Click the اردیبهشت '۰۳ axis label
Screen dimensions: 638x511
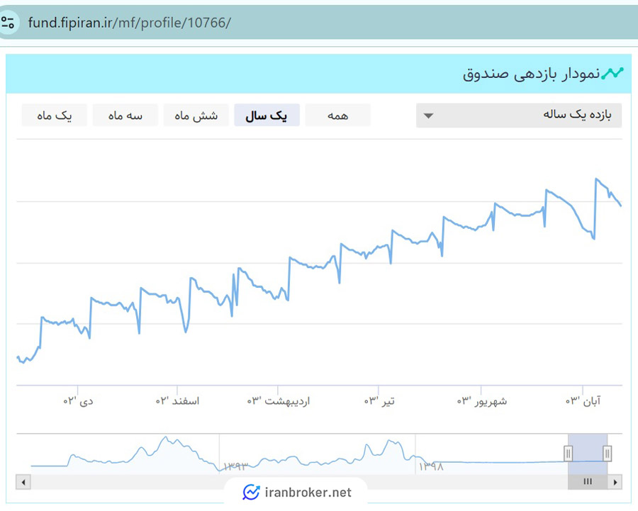tap(279, 401)
